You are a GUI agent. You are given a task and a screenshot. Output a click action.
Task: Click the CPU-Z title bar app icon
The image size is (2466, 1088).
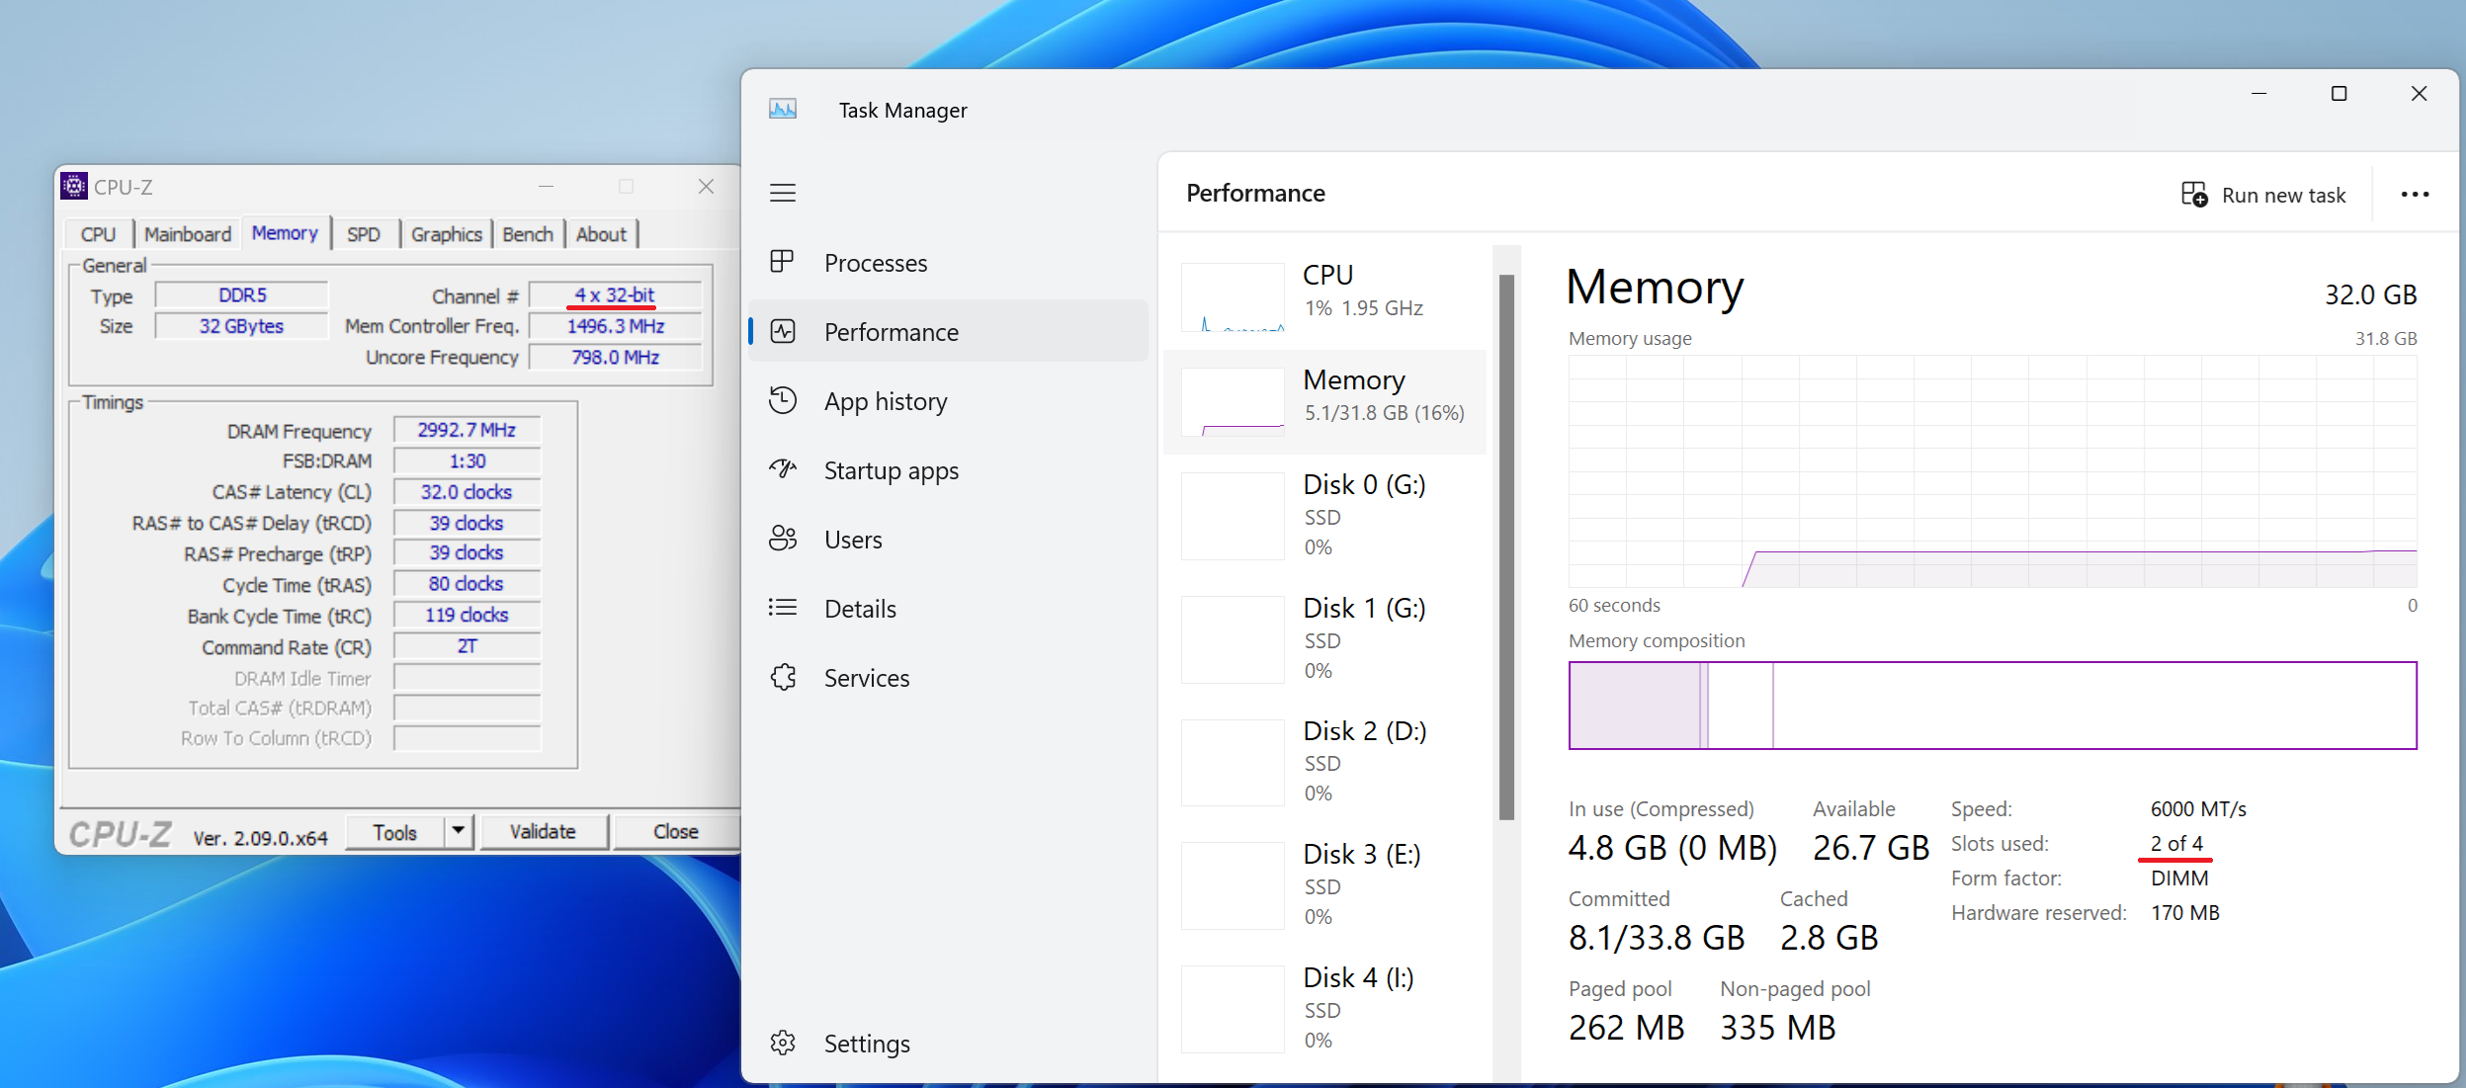74,186
